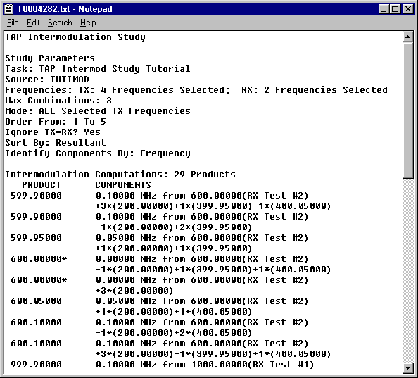Screen dimensions: 418x378
Task: Open the Help menu
Action: click(x=88, y=23)
